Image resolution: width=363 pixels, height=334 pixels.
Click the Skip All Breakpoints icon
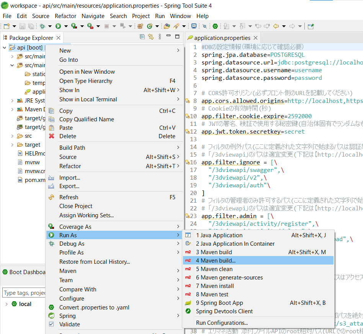204,26
